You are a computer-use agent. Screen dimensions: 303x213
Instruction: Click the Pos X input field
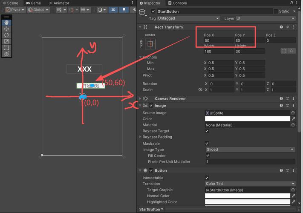[x=218, y=40]
